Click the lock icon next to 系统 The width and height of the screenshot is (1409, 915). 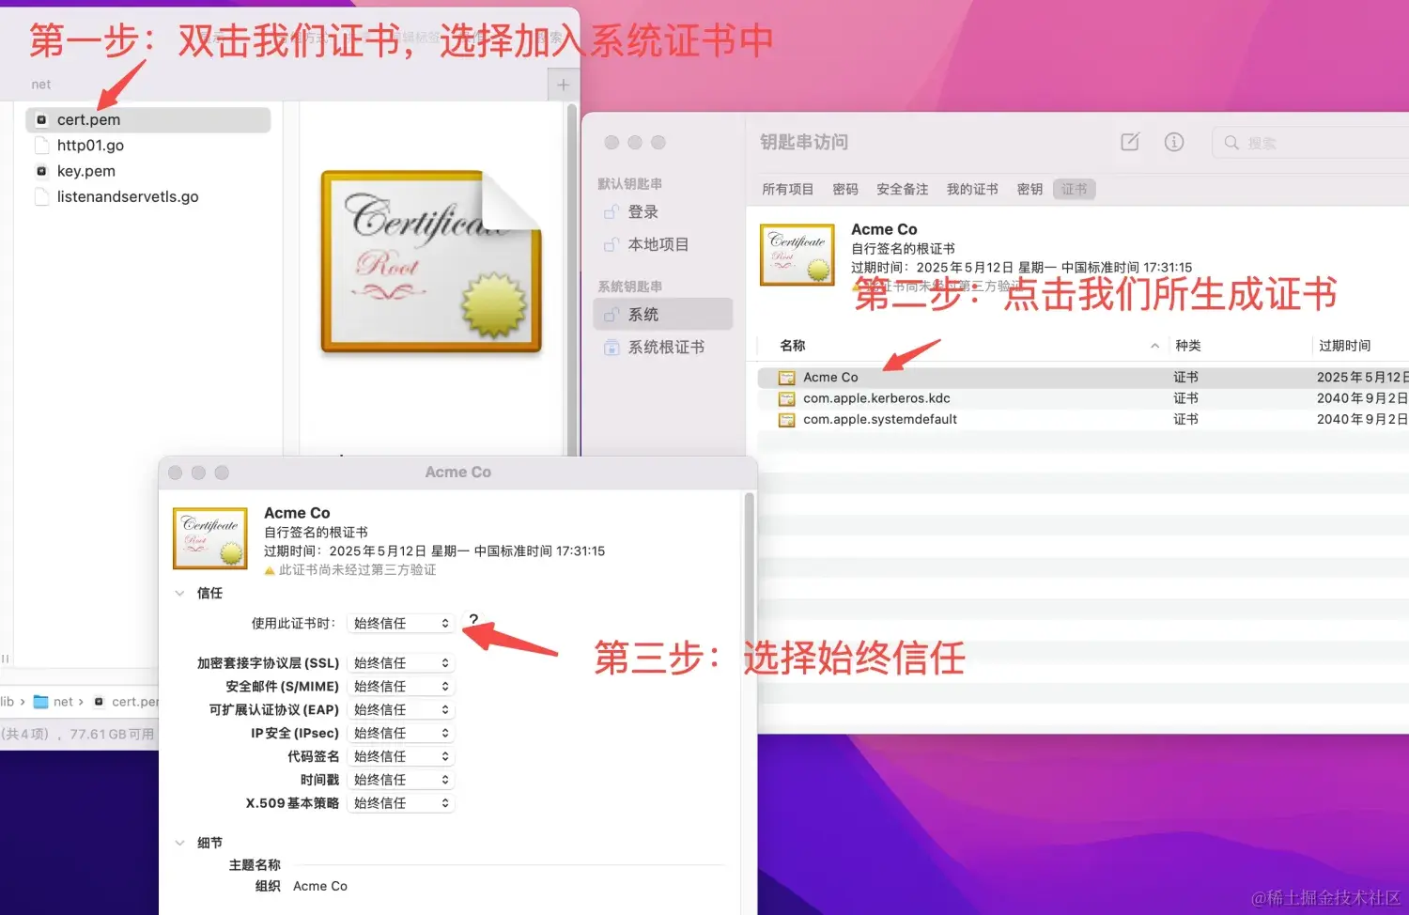(612, 314)
